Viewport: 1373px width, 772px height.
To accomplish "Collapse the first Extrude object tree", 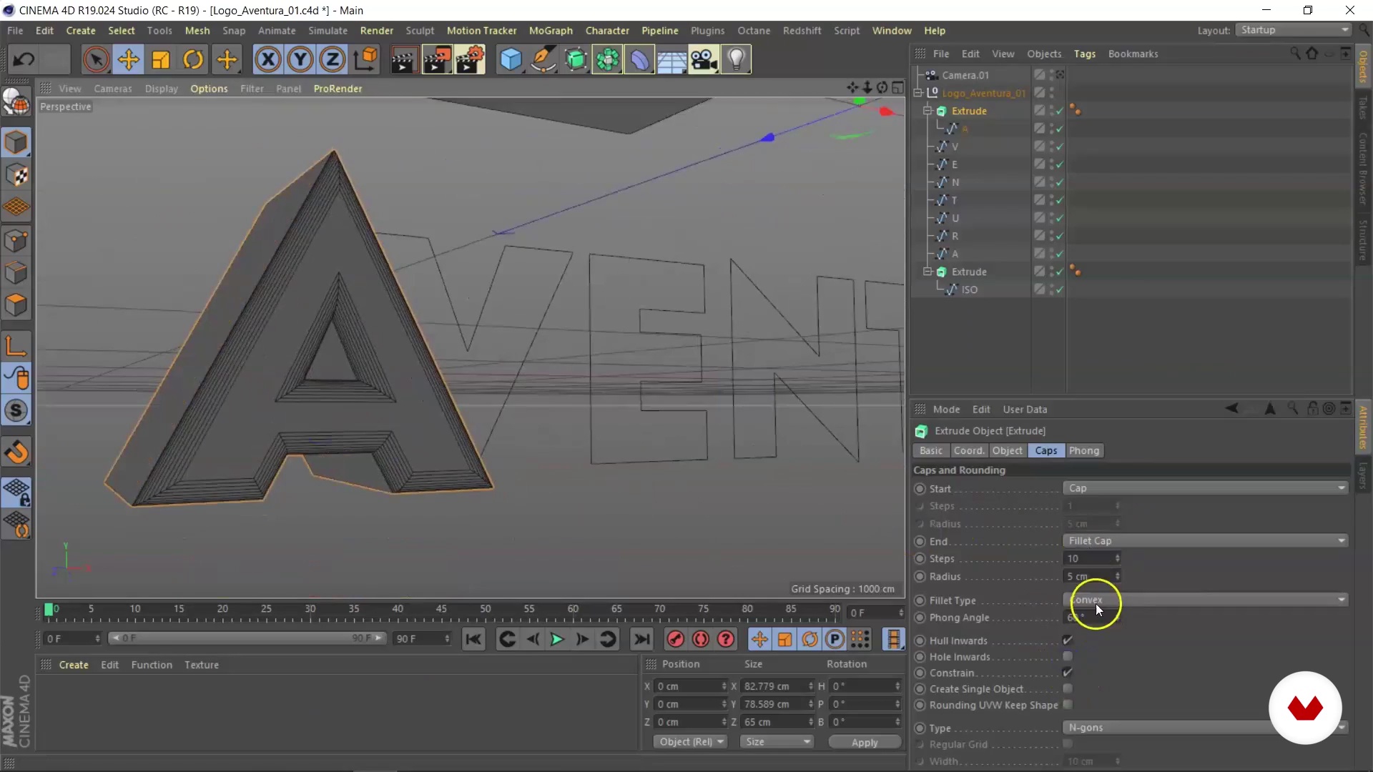I will (x=927, y=111).
